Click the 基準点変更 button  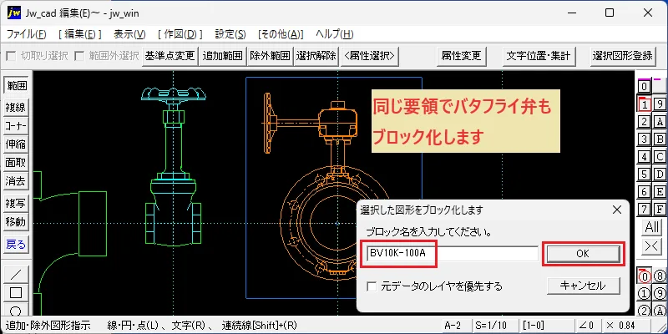click(x=170, y=56)
